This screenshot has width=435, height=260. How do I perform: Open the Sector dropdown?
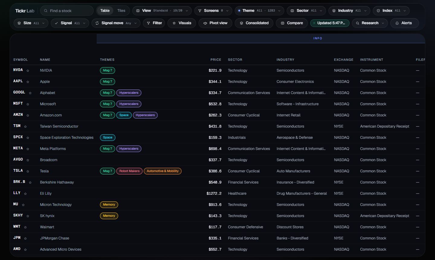[306, 11]
